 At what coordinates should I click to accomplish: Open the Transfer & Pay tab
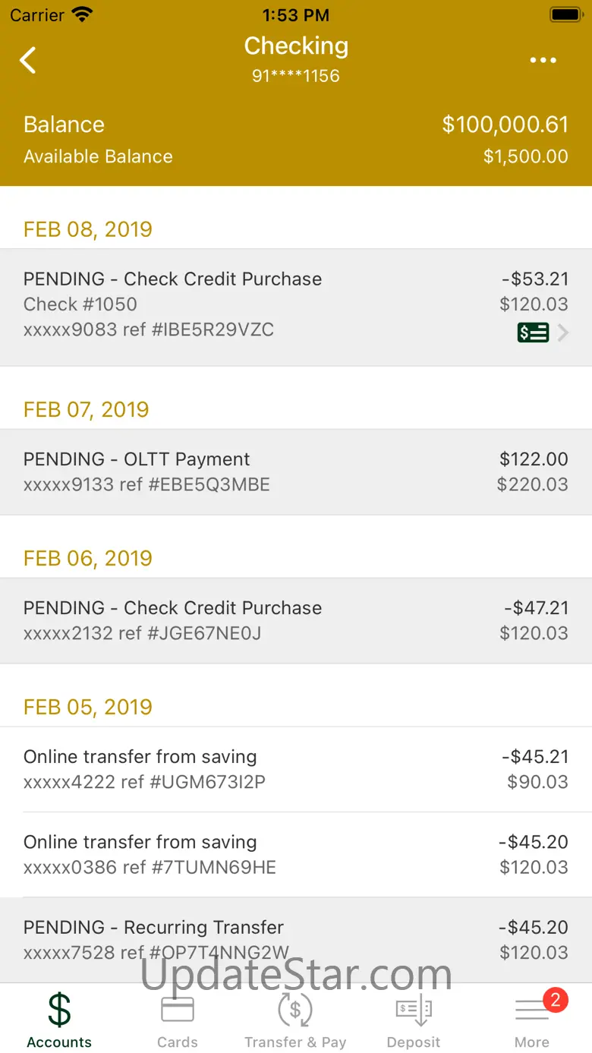point(295,1018)
